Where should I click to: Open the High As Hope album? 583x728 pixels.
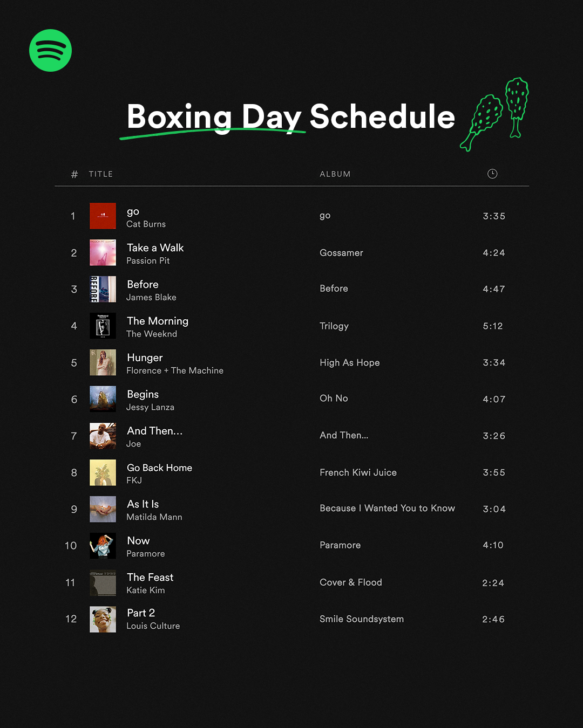[x=350, y=363]
